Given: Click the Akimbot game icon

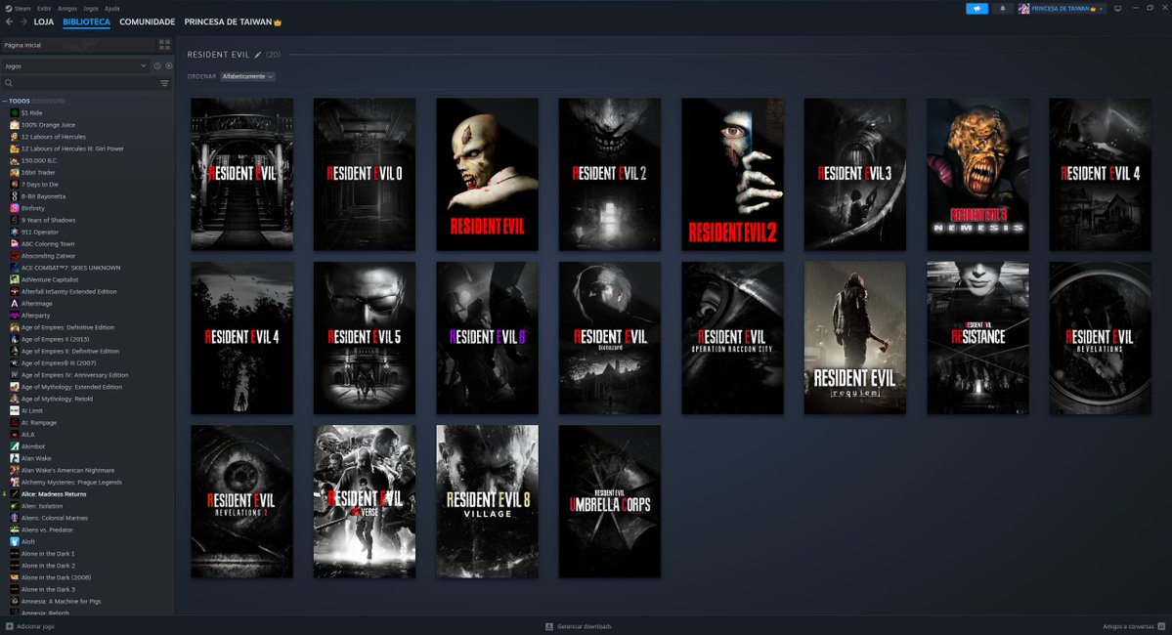Looking at the screenshot, I should [x=15, y=446].
